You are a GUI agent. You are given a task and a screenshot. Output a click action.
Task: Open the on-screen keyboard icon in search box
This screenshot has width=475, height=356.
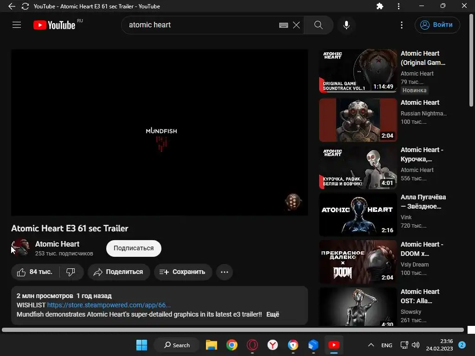tap(283, 25)
